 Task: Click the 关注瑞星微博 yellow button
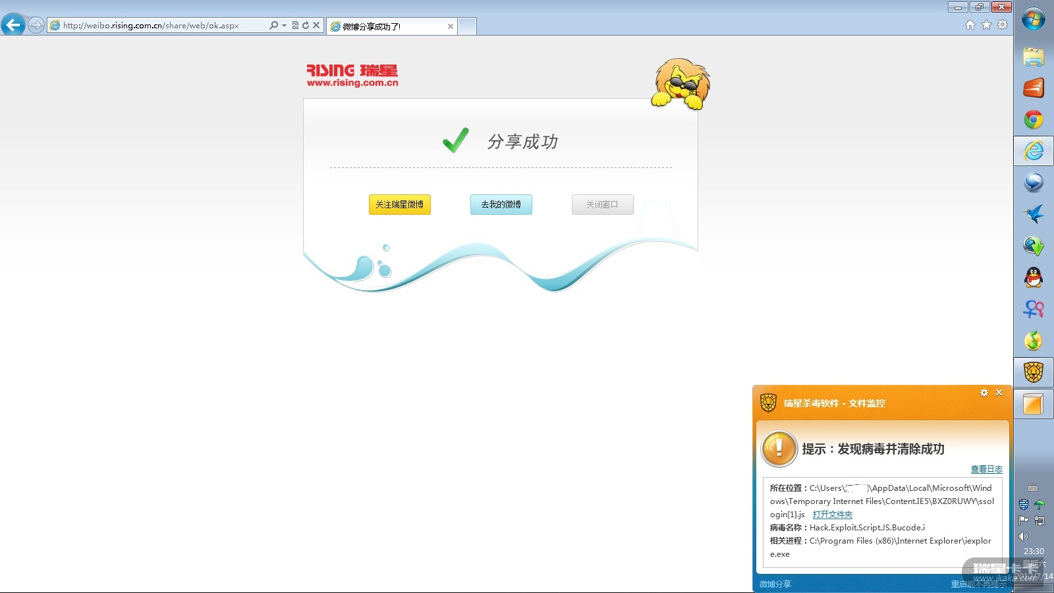(x=400, y=204)
